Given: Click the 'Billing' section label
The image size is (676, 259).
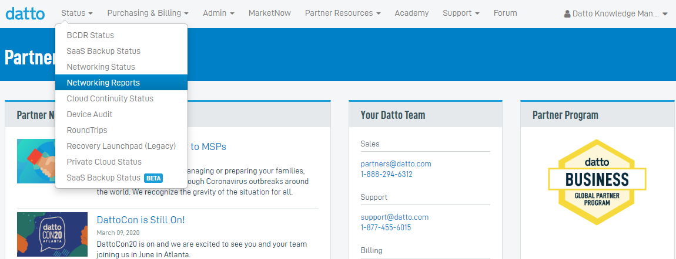Looking at the screenshot, I should click(371, 250).
